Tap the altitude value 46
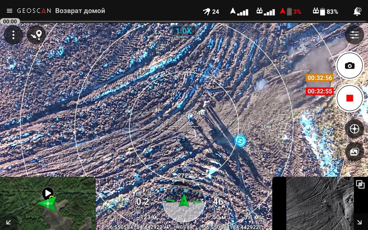 (x=218, y=201)
